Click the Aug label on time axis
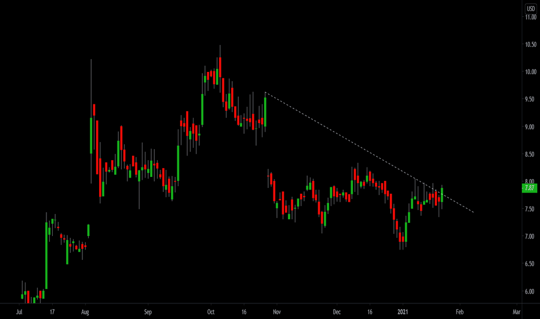Screen dimensions: 540x319 pyautogui.click(x=85, y=312)
